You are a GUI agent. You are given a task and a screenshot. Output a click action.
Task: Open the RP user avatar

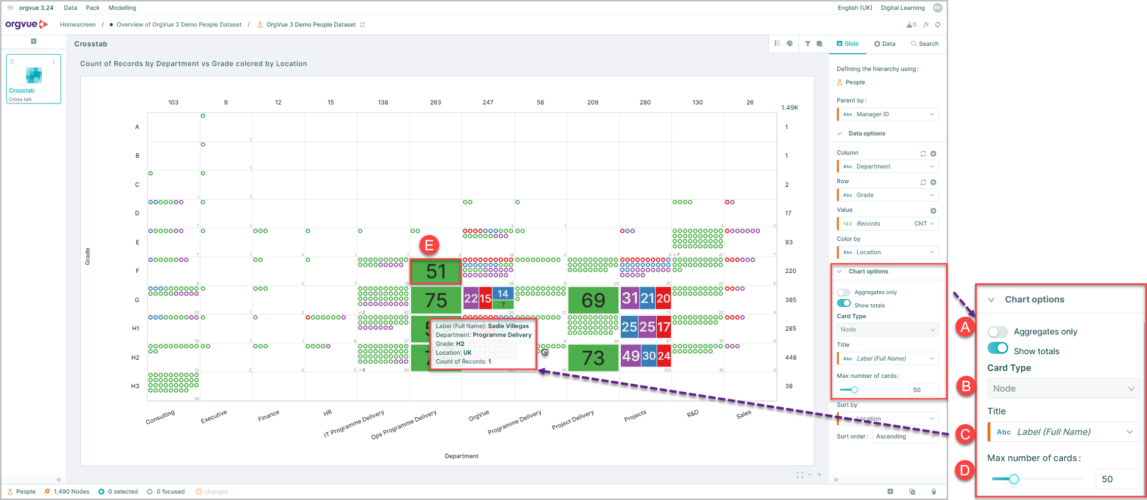point(938,8)
